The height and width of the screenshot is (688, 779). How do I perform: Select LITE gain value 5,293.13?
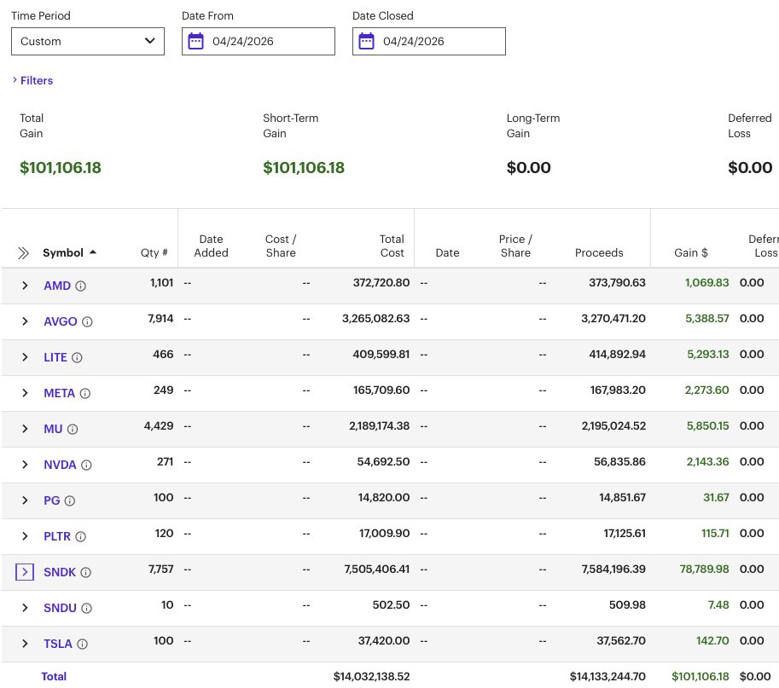(708, 355)
